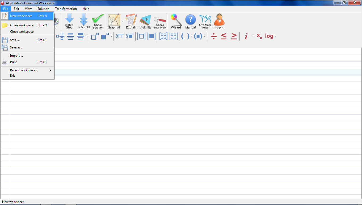
Task: Open the Solution menu
Action: click(x=43, y=9)
